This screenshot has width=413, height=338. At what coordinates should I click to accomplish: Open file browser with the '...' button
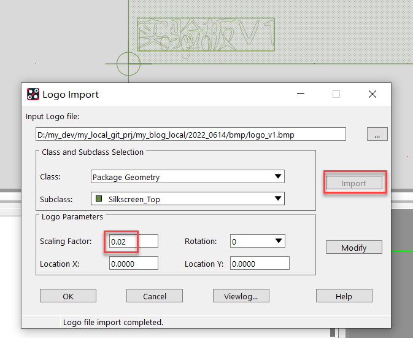click(377, 135)
